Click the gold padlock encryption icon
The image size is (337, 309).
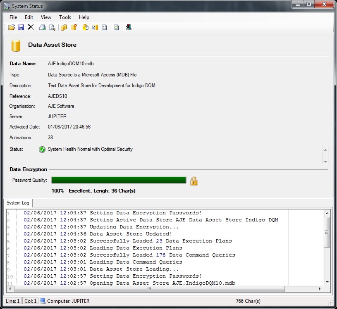tap(194, 181)
